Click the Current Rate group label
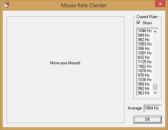168x130 pixels. [x=147, y=17]
